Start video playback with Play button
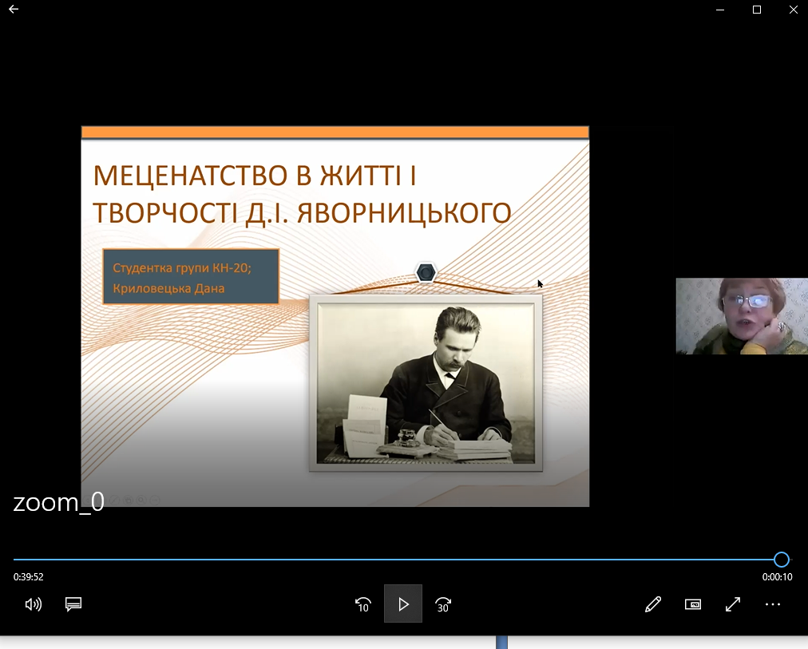This screenshot has height=649, width=808. click(403, 603)
